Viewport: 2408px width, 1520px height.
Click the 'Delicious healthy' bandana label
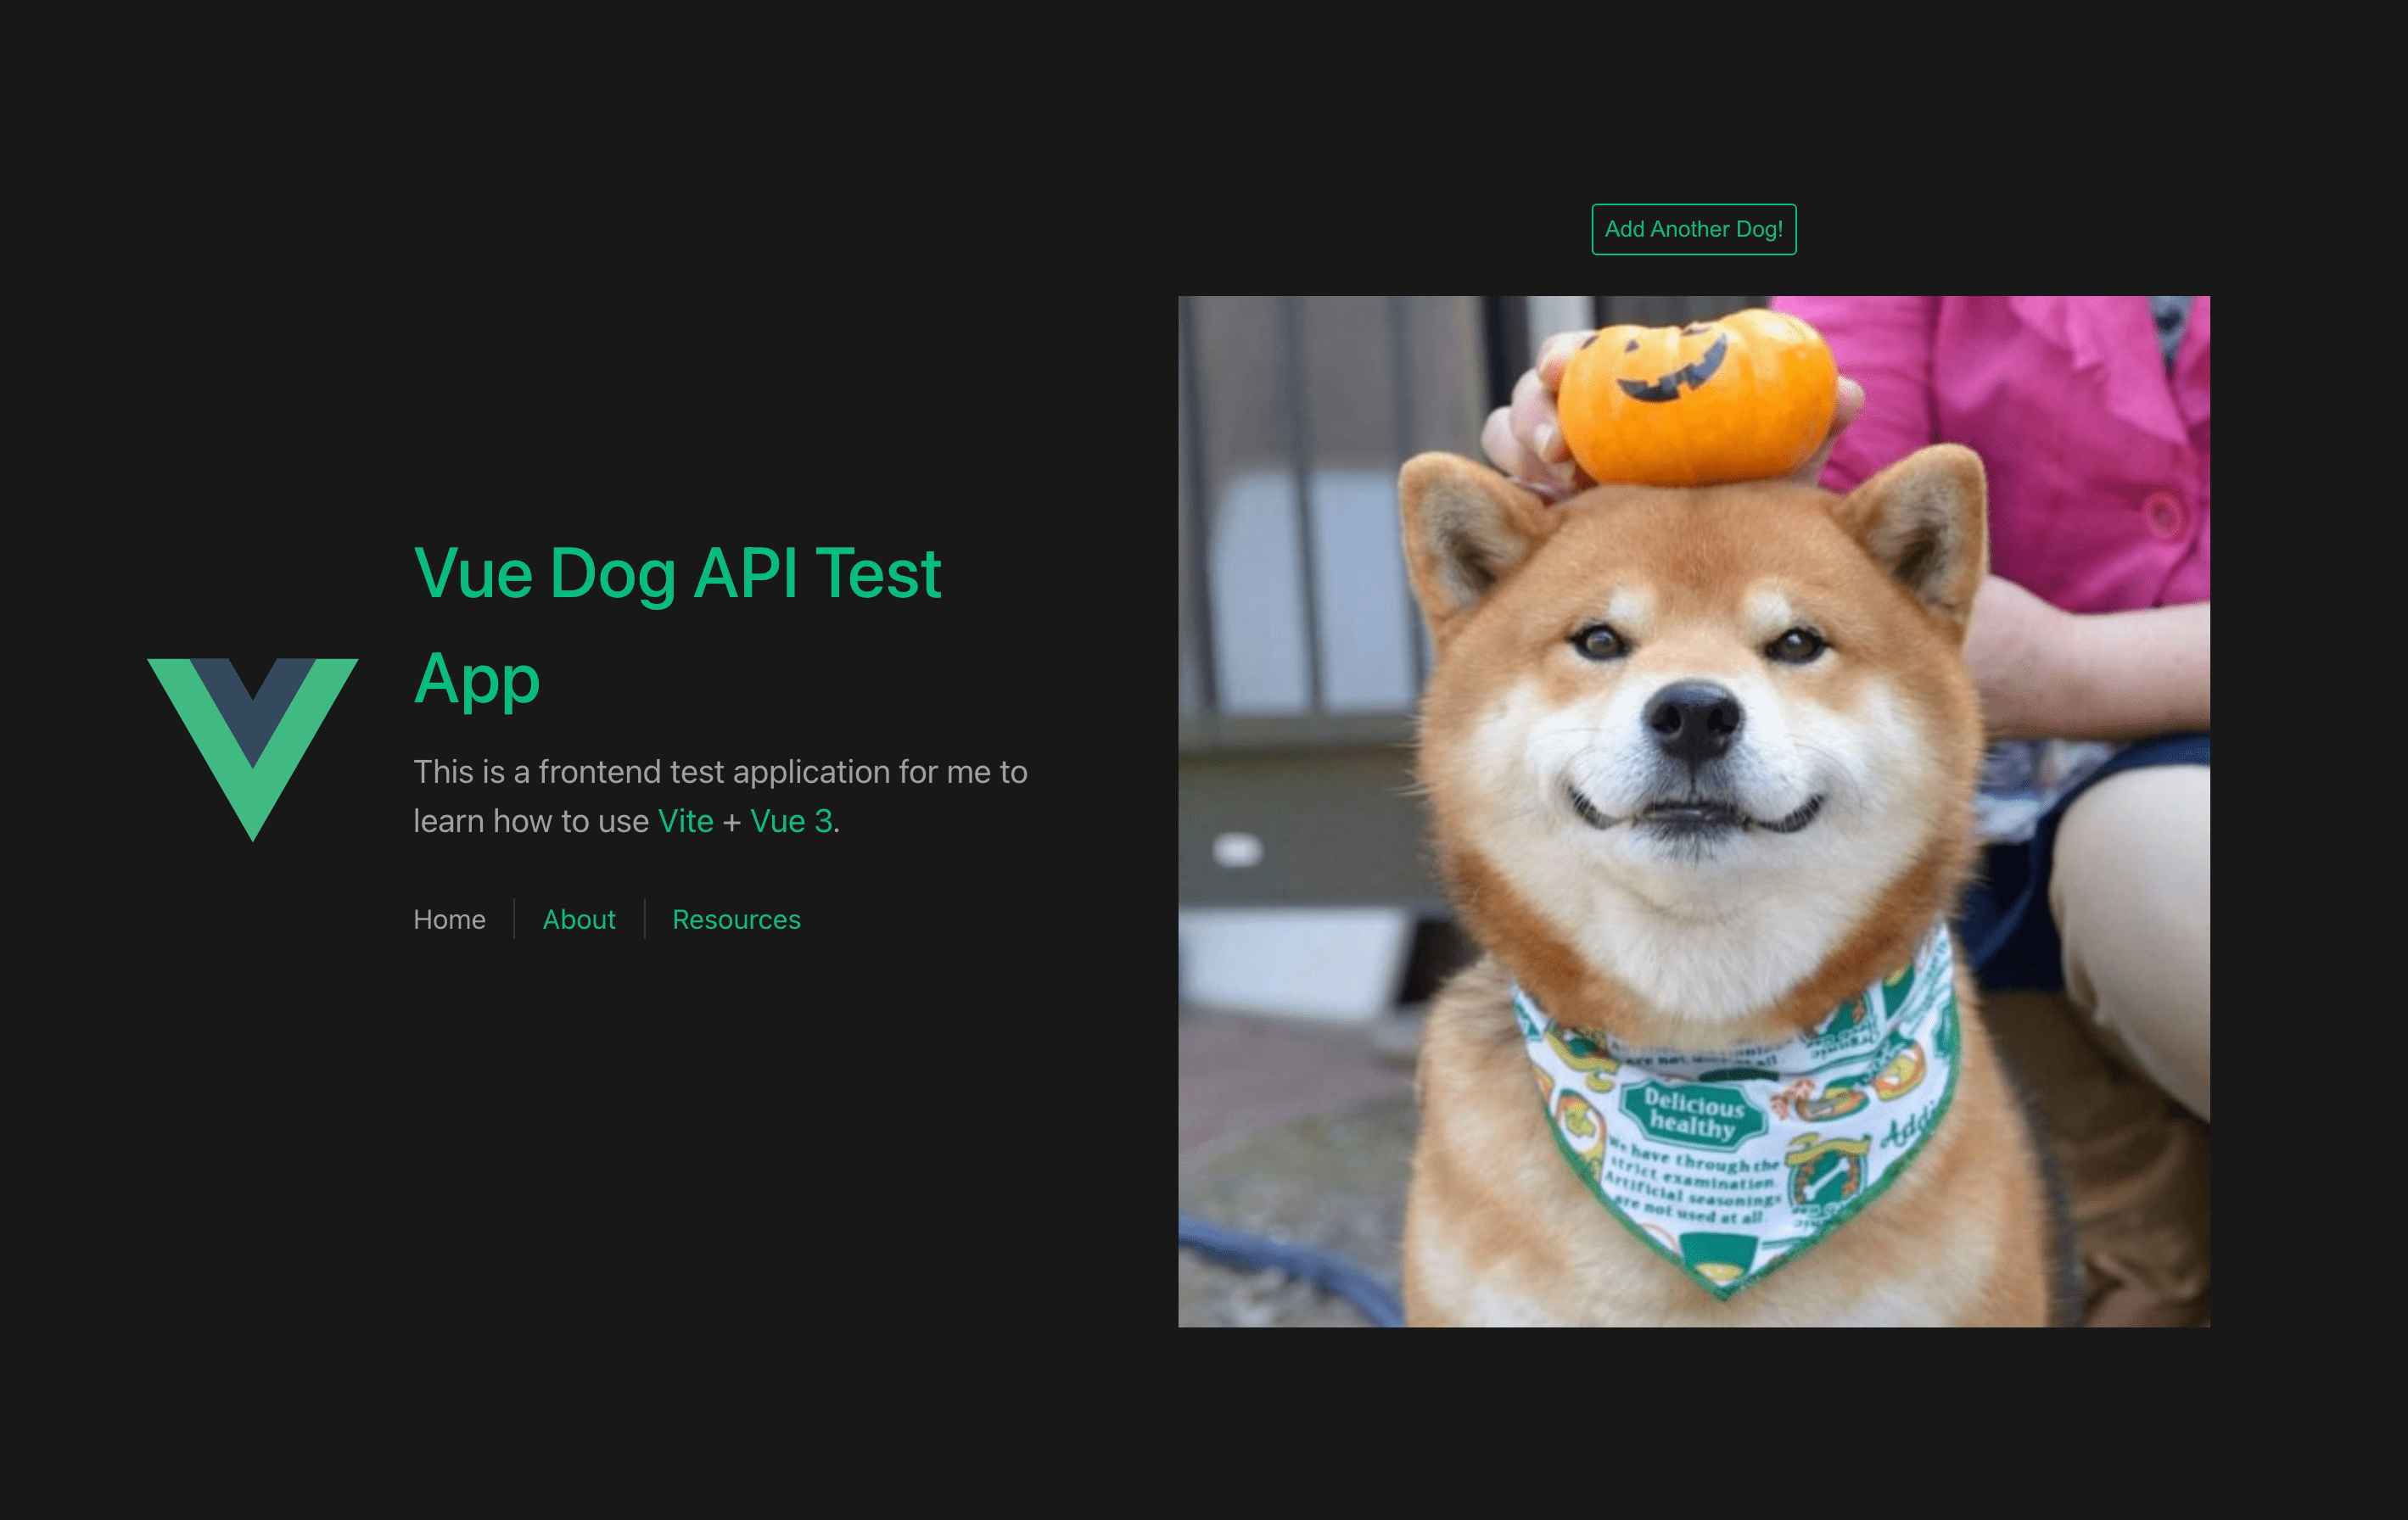coord(1693,1114)
